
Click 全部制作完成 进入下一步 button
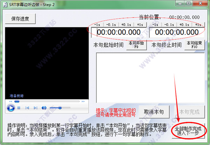pyautogui.click(x=188, y=131)
